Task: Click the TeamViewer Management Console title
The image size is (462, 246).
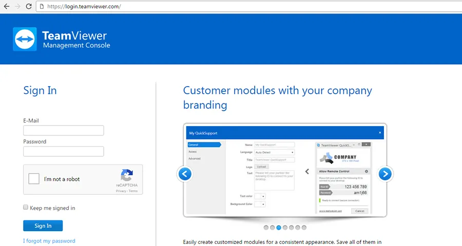Action: pyautogui.click(x=76, y=39)
